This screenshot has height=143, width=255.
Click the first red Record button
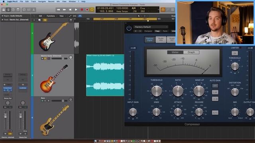(82, 10)
